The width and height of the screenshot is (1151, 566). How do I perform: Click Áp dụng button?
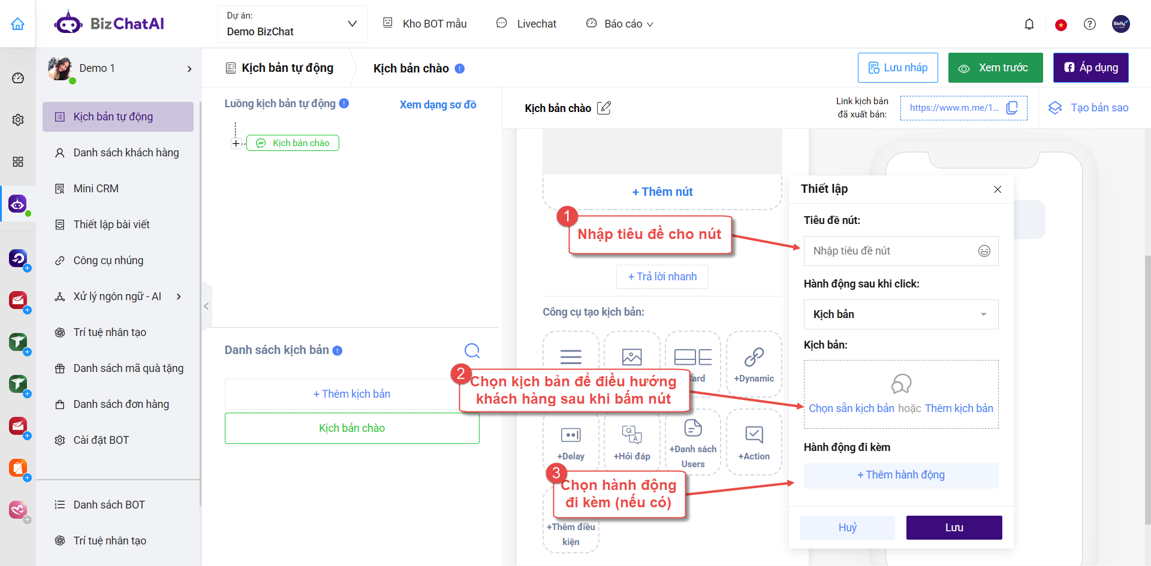pyautogui.click(x=1091, y=68)
